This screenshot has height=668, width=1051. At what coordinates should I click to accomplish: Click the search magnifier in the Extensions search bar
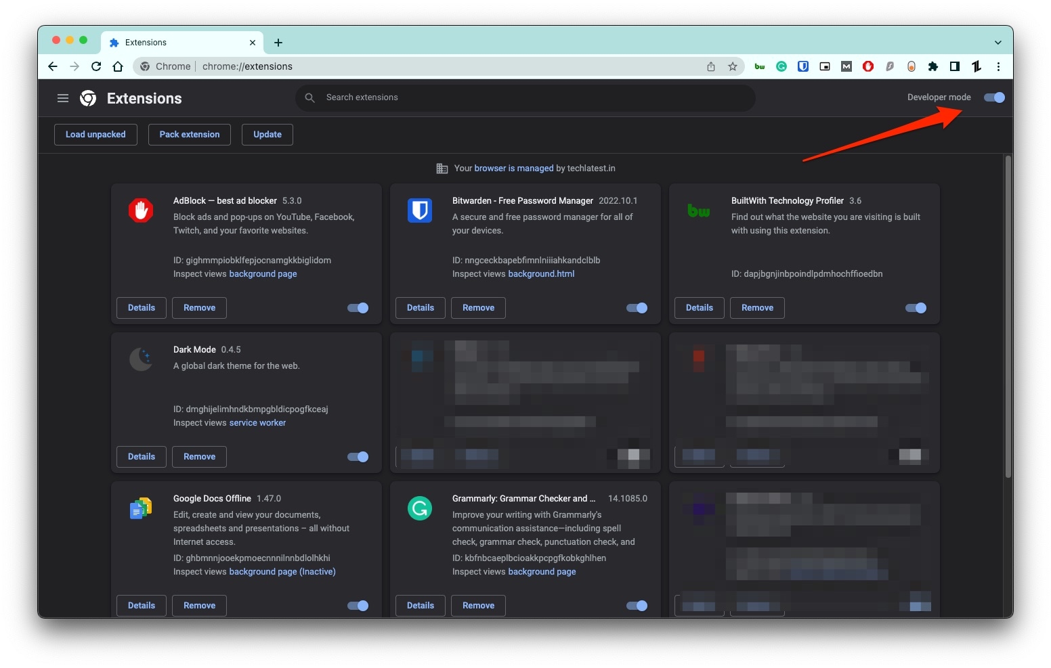pos(309,97)
